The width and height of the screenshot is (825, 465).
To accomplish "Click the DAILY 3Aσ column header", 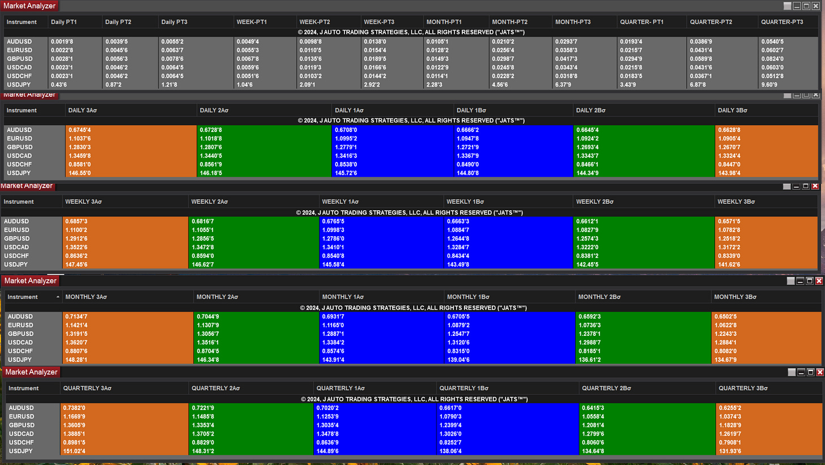I will (131, 110).
